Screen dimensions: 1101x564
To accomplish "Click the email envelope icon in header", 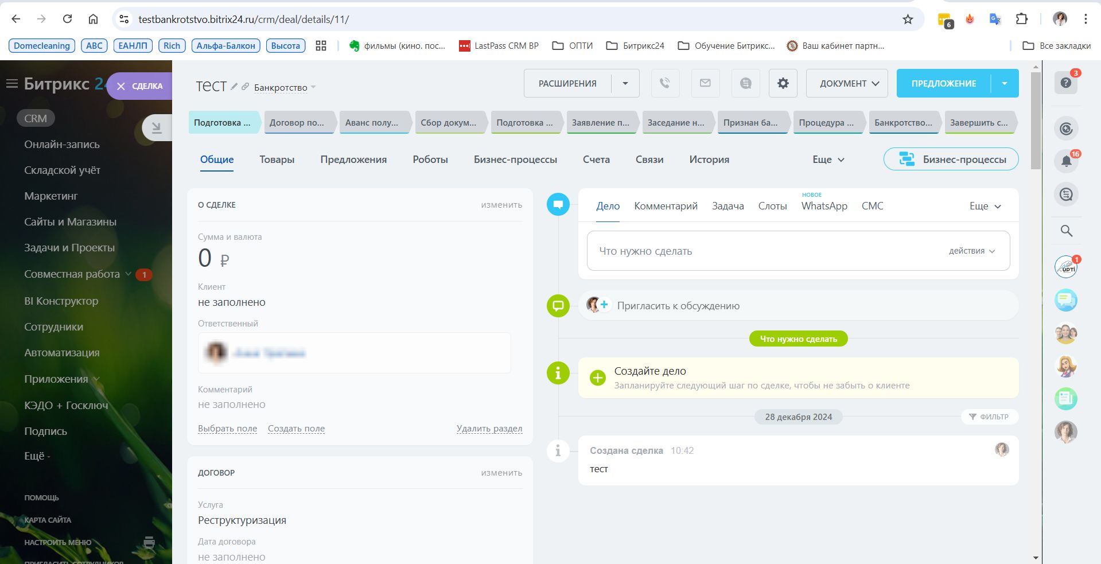I will (705, 83).
